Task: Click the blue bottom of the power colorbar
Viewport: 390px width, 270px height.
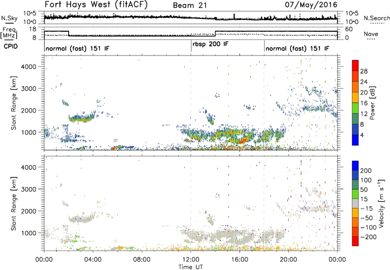Action: (x=355, y=140)
